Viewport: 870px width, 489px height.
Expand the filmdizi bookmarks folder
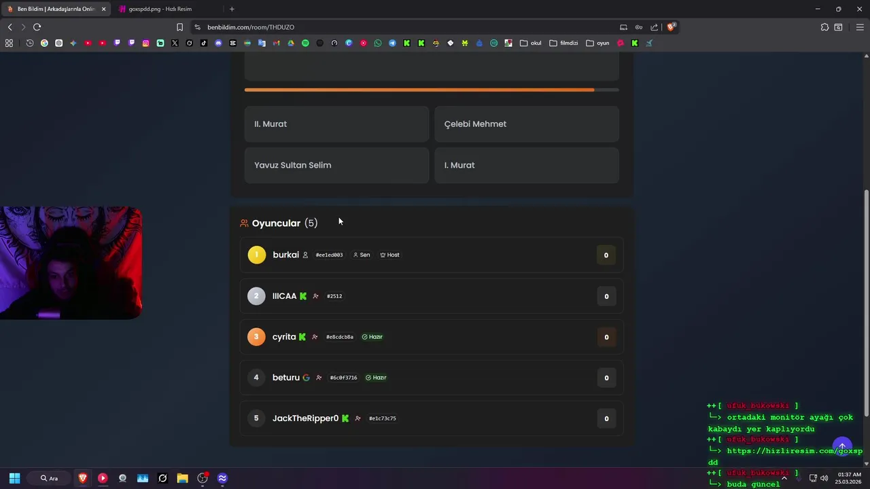pos(563,43)
